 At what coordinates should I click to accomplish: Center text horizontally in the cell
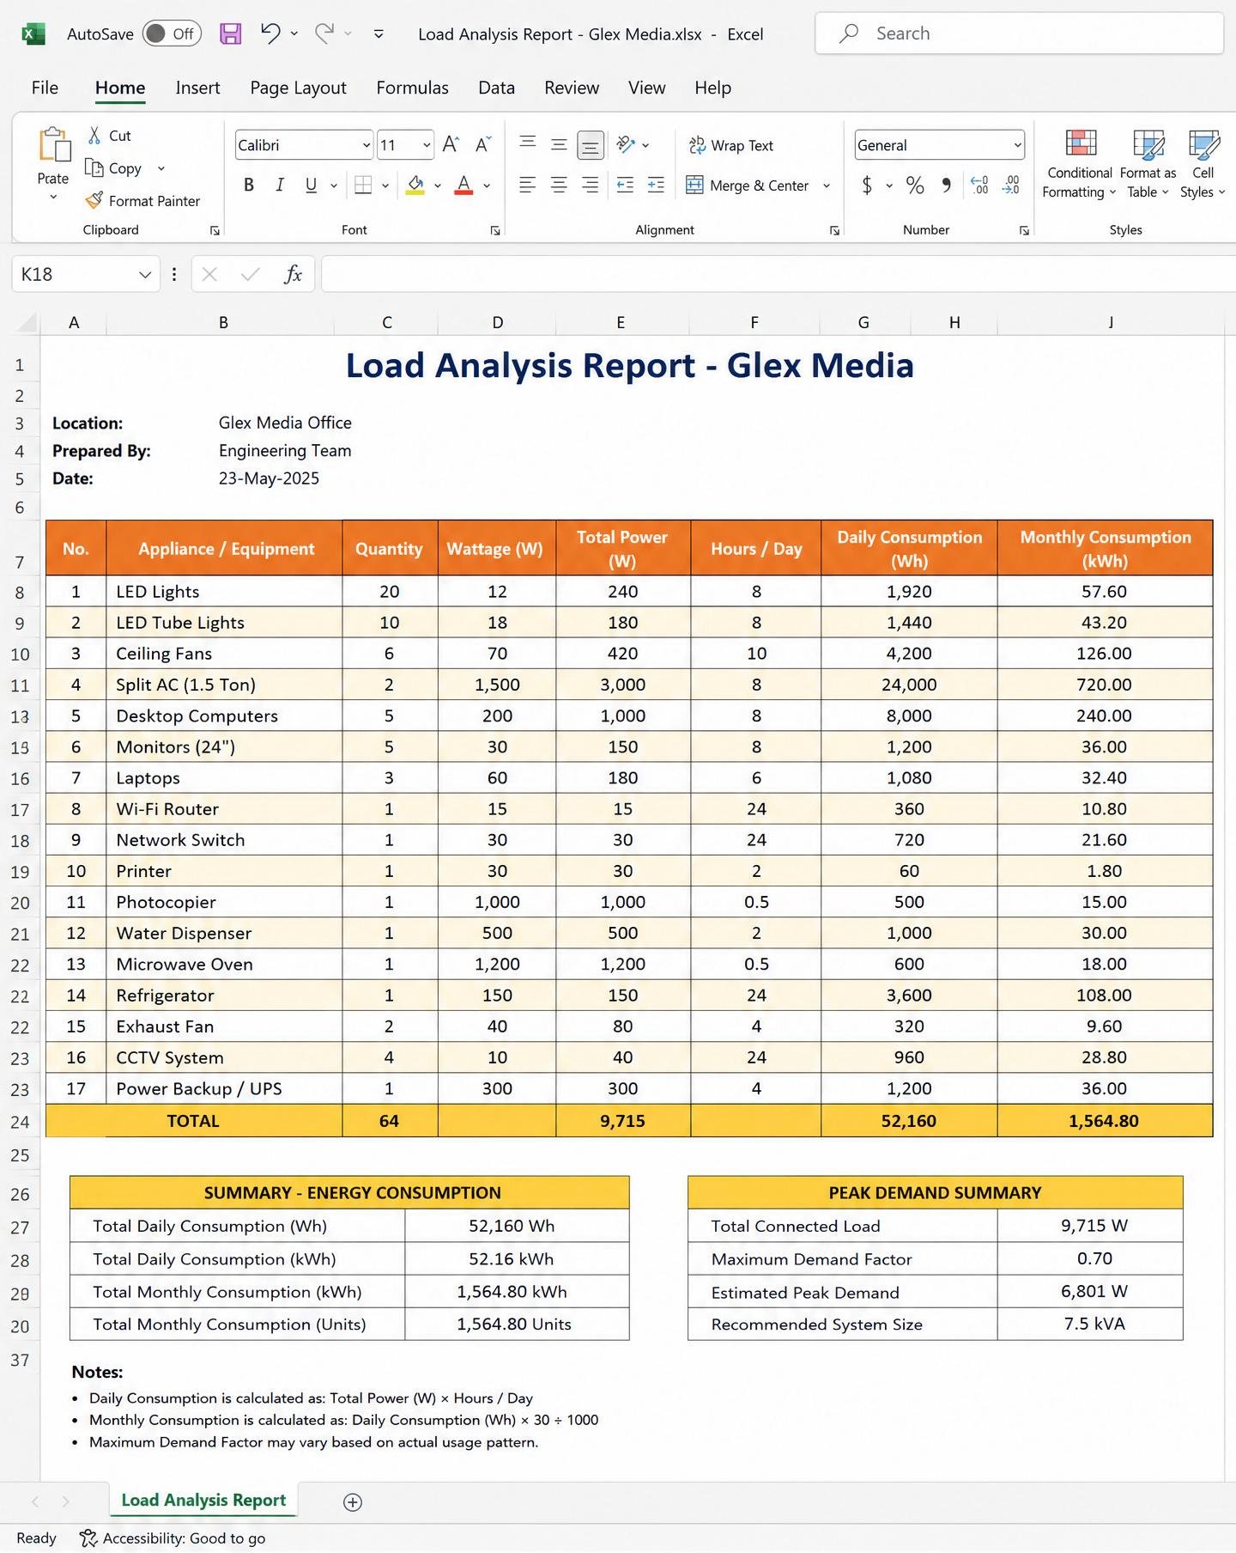tap(559, 185)
